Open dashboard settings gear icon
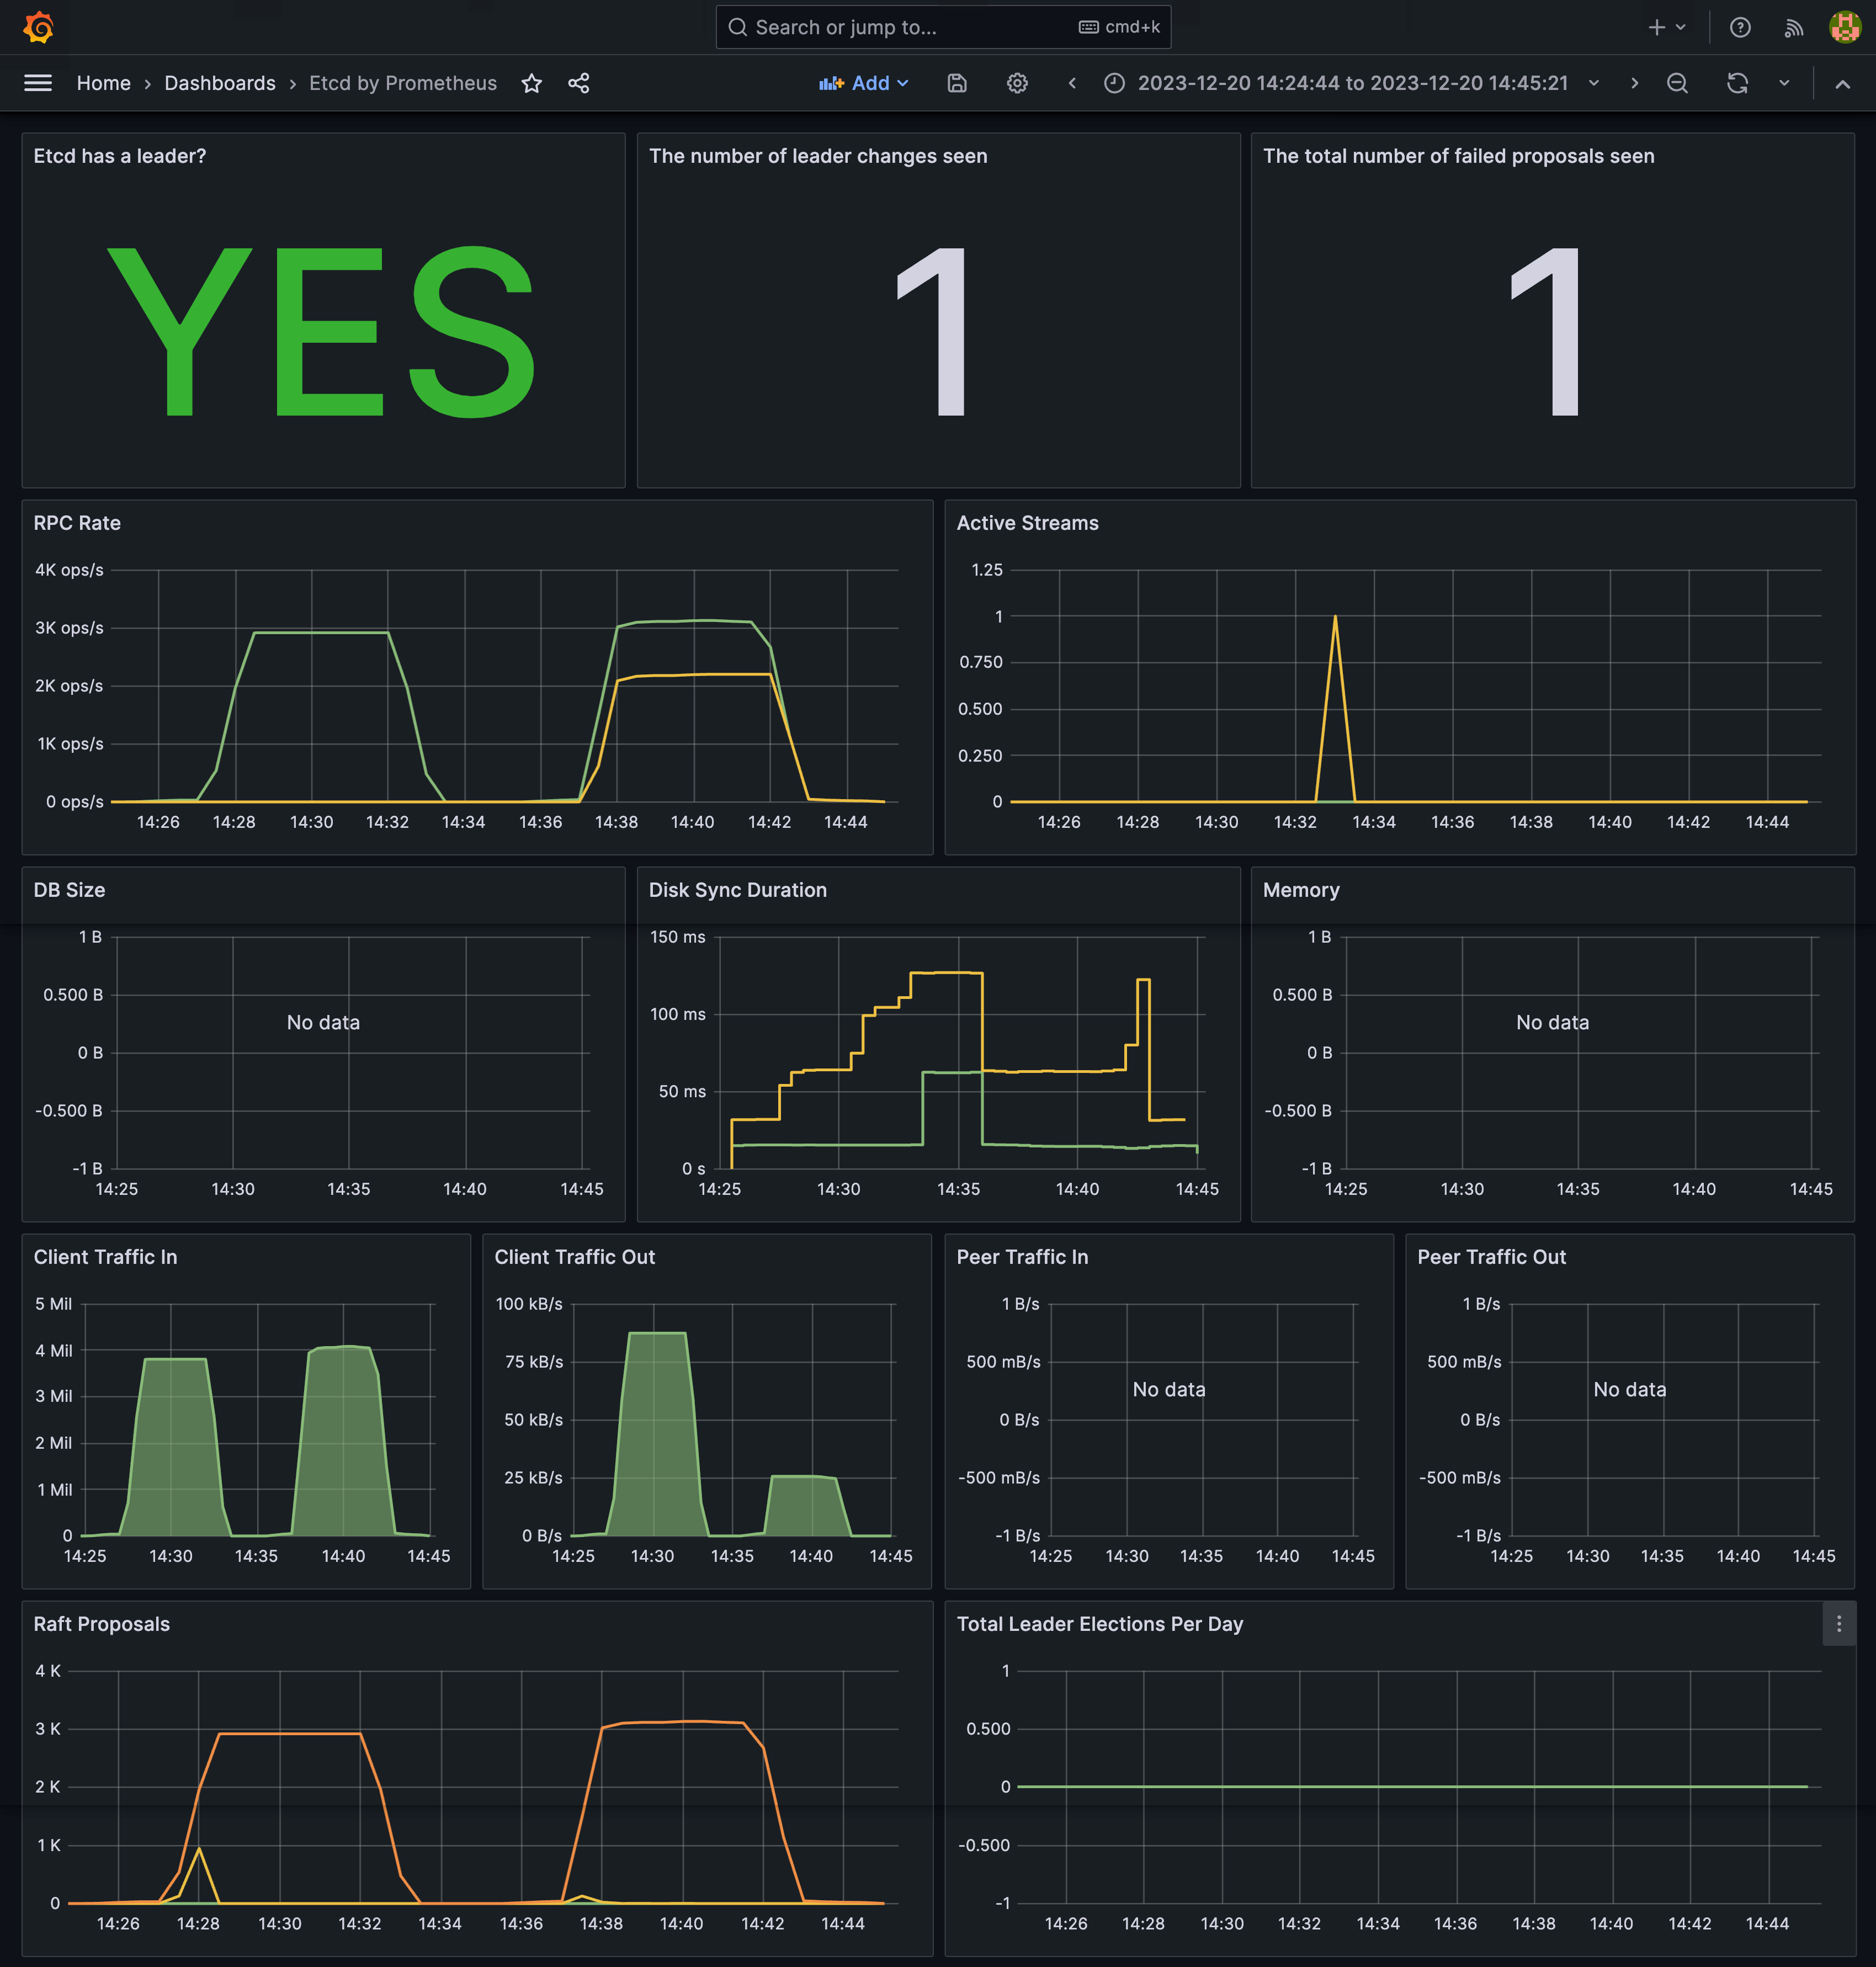The image size is (1876, 1967). pyautogui.click(x=1017, y=83)
